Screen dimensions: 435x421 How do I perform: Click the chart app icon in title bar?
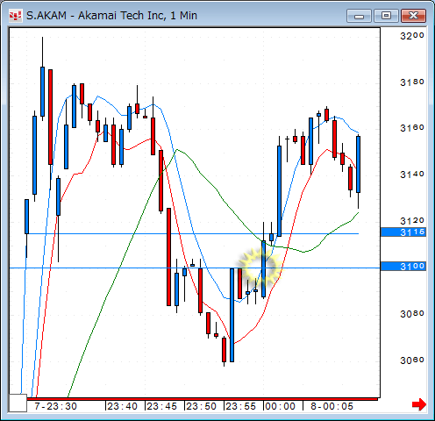coord(15,16)
